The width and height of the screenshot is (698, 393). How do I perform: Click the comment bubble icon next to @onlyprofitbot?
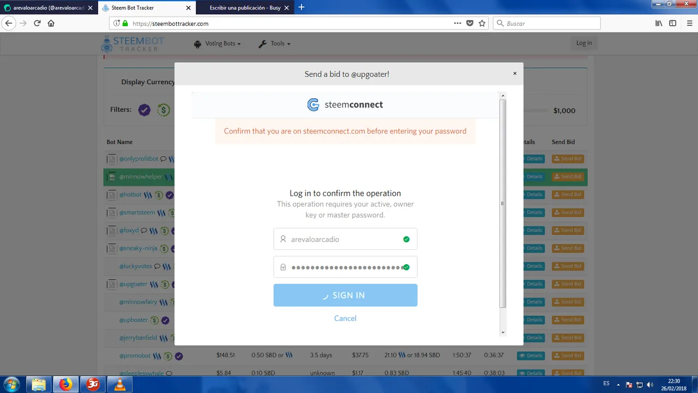point(163,159)
